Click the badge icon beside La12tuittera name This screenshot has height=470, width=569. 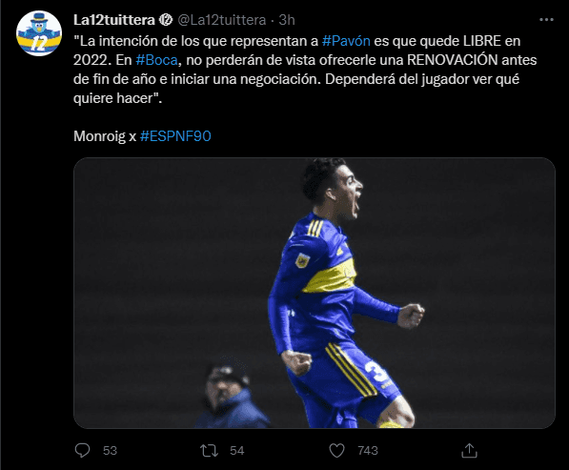point(166,20)
